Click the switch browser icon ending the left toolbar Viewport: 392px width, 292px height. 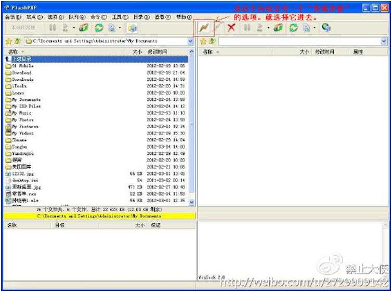[x=132, y=28]
